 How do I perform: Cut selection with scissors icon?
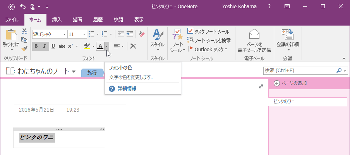[24, 31]
